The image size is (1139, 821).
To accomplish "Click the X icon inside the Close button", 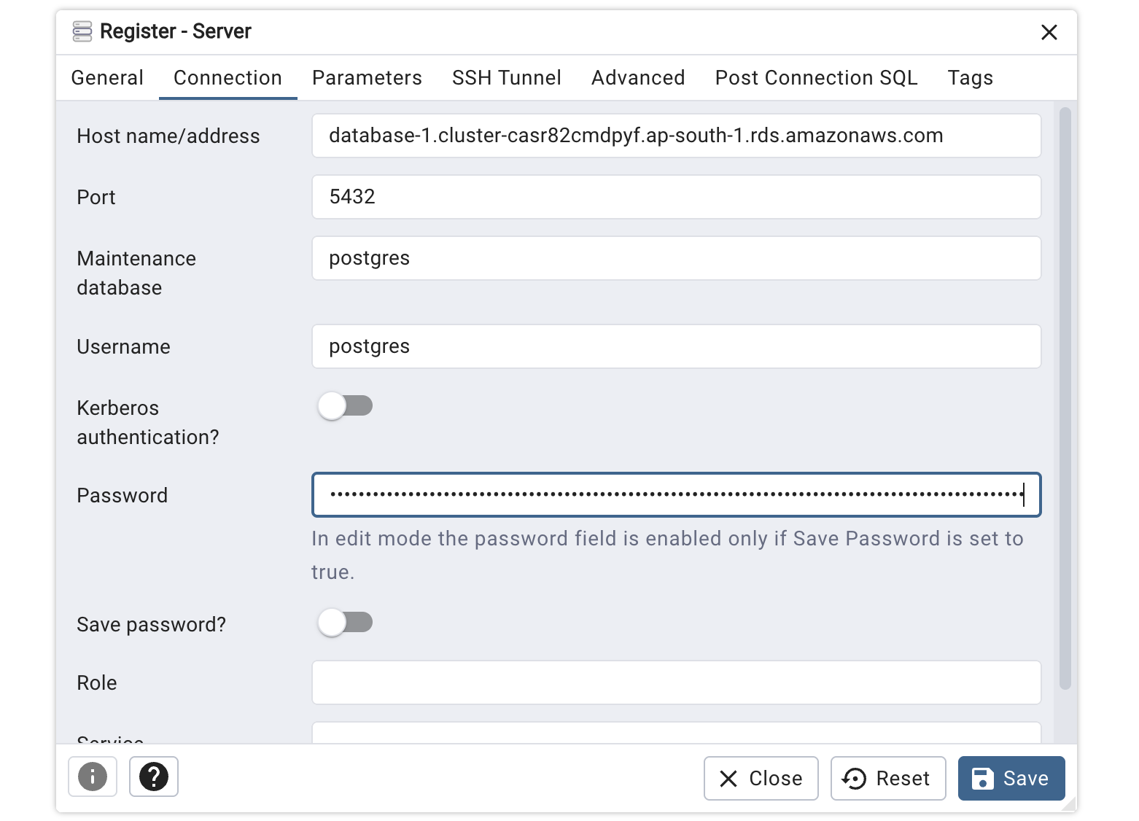I will tap(728, 779).
